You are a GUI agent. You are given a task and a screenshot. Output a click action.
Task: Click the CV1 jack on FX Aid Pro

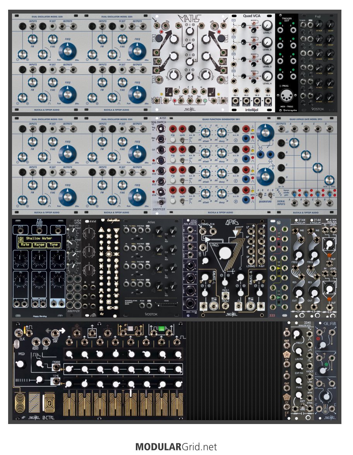tap(20, 231)
